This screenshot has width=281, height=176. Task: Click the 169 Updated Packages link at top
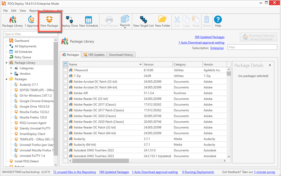209,37
